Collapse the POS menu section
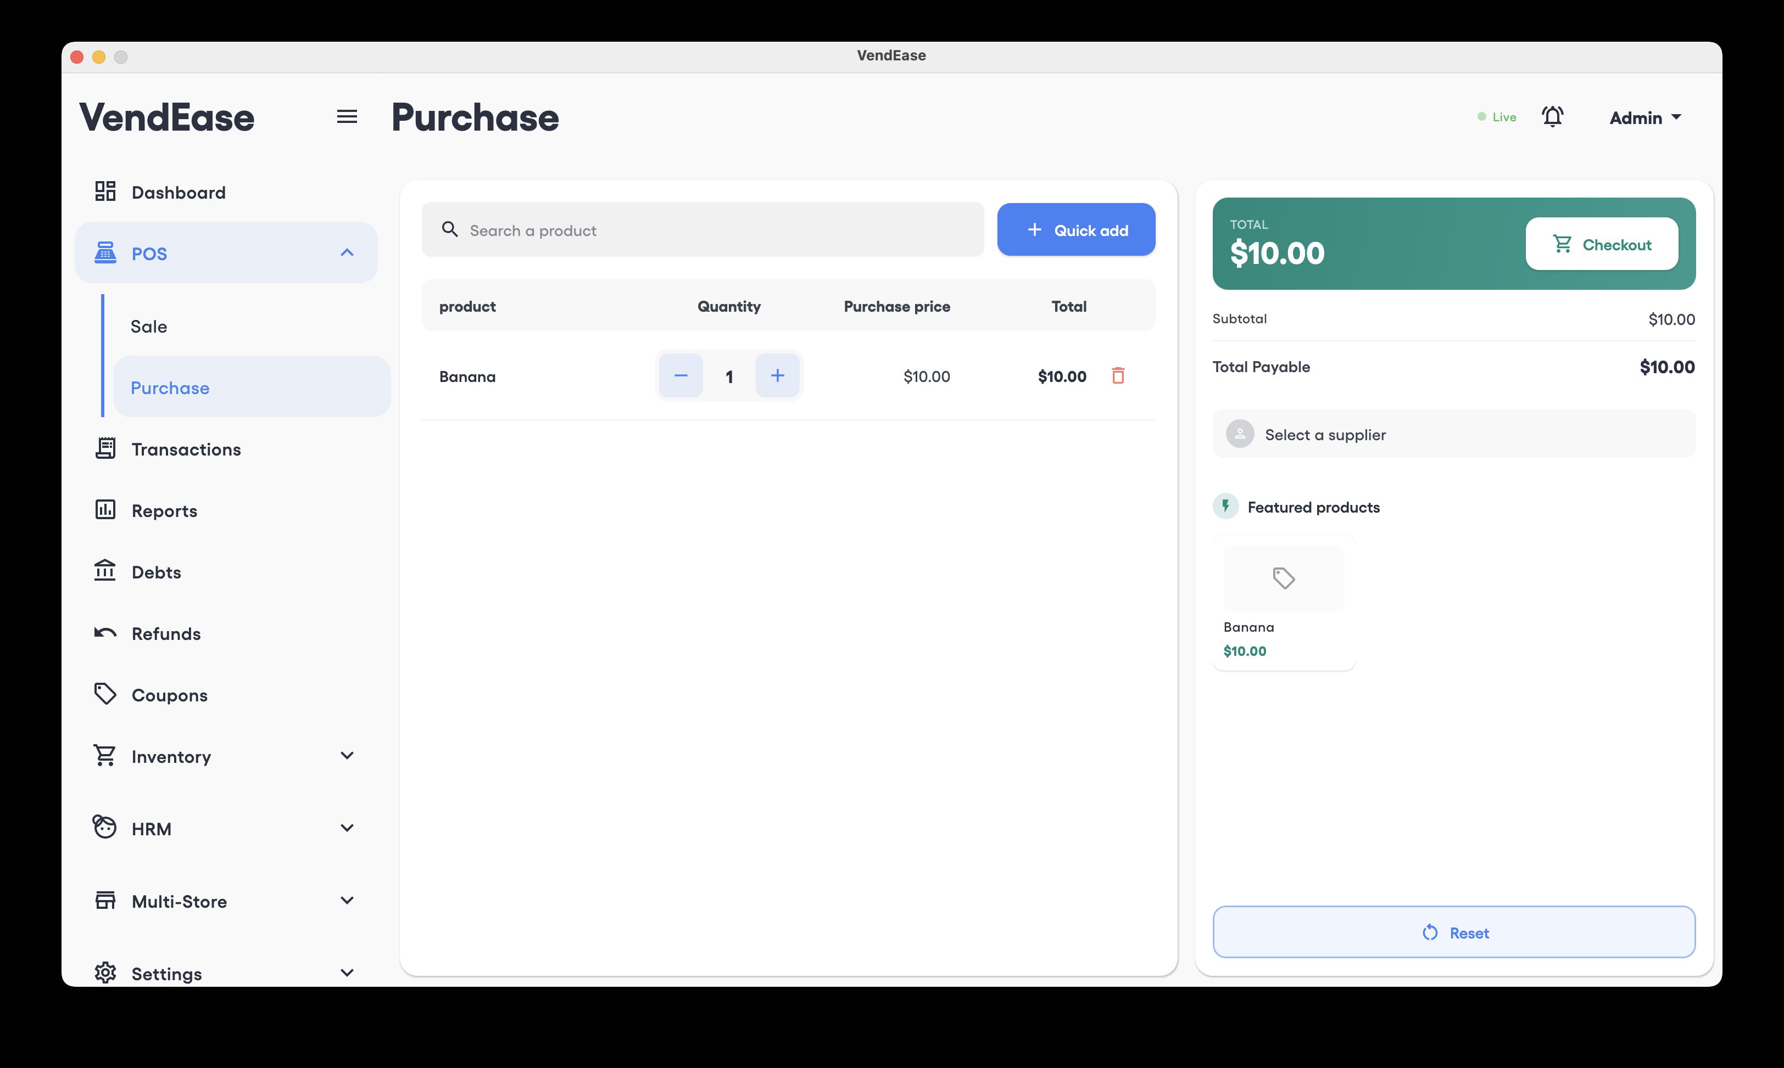 click(347, 252)
